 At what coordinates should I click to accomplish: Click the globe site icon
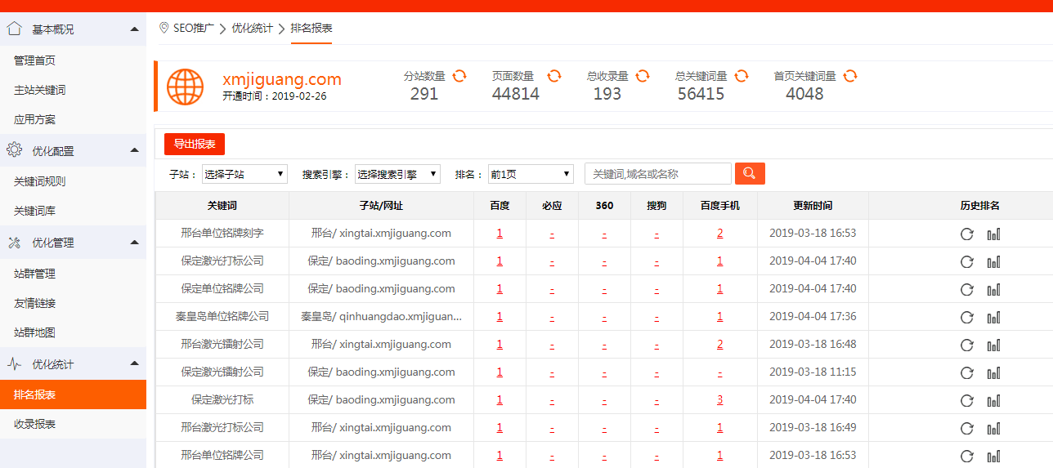coord(186,87)
